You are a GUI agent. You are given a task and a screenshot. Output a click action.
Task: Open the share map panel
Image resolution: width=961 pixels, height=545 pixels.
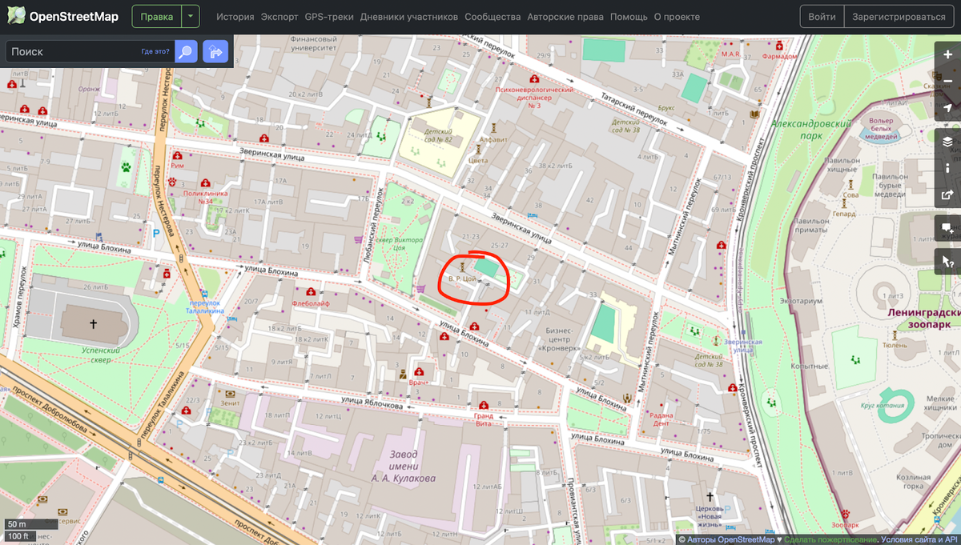tap(948, 194)
